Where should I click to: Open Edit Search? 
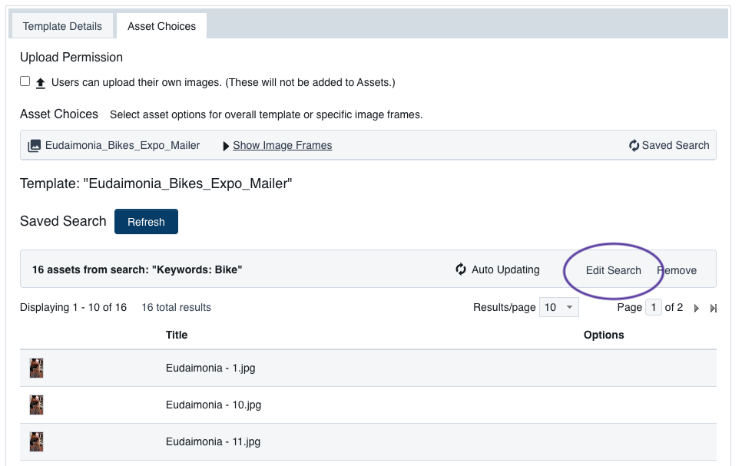click(x=613, y=270)
